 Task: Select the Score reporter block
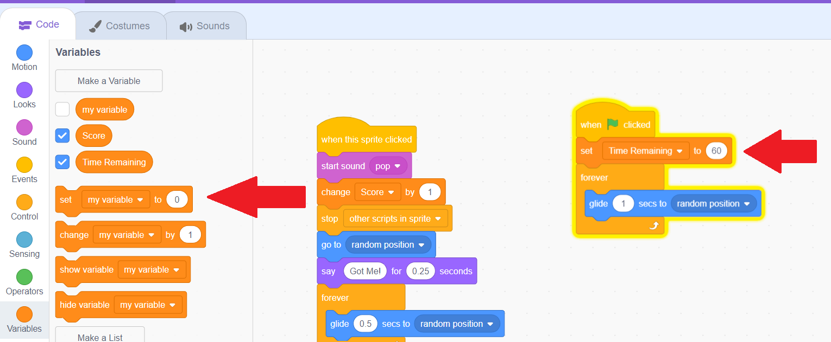point(94,135)
